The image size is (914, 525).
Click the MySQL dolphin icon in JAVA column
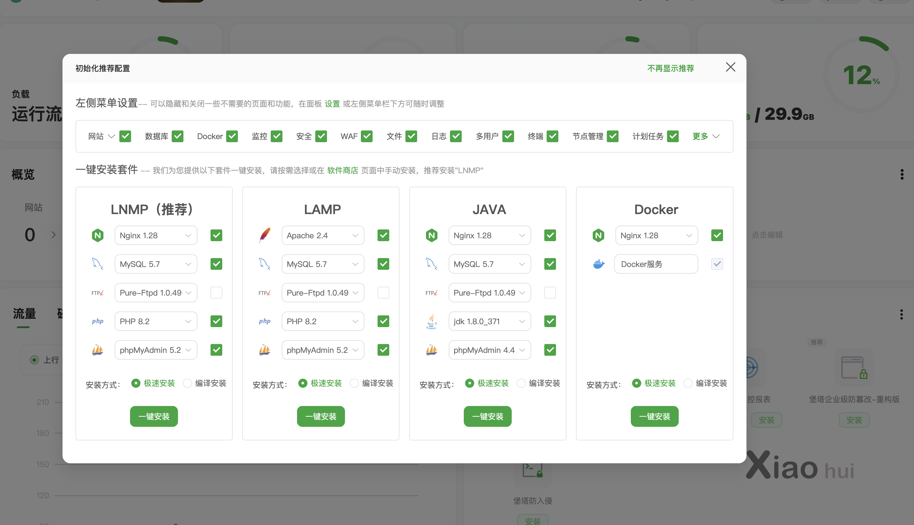(432, 264)
